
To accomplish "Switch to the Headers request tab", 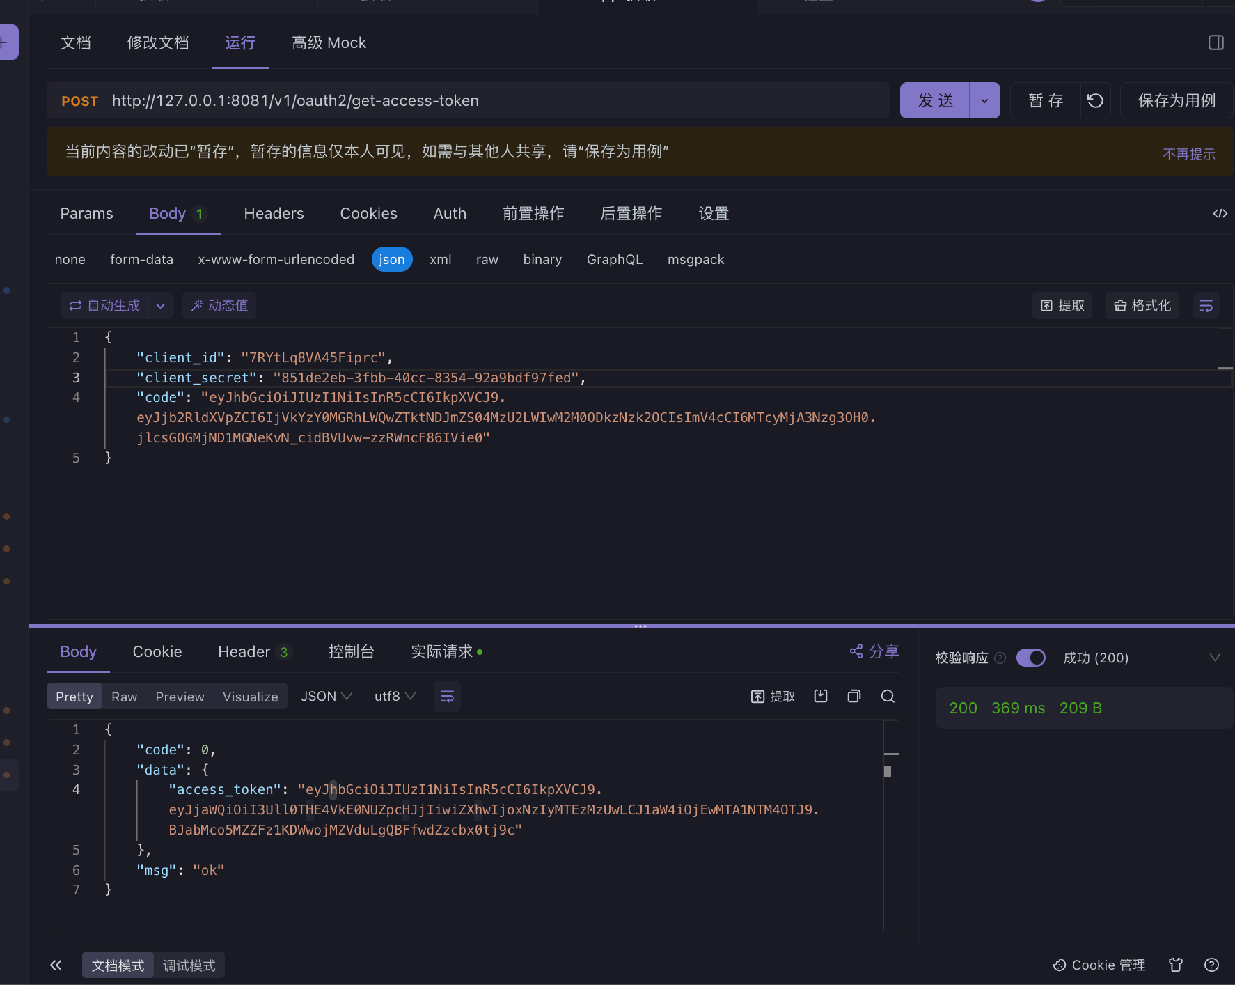I will click(274, 213).
